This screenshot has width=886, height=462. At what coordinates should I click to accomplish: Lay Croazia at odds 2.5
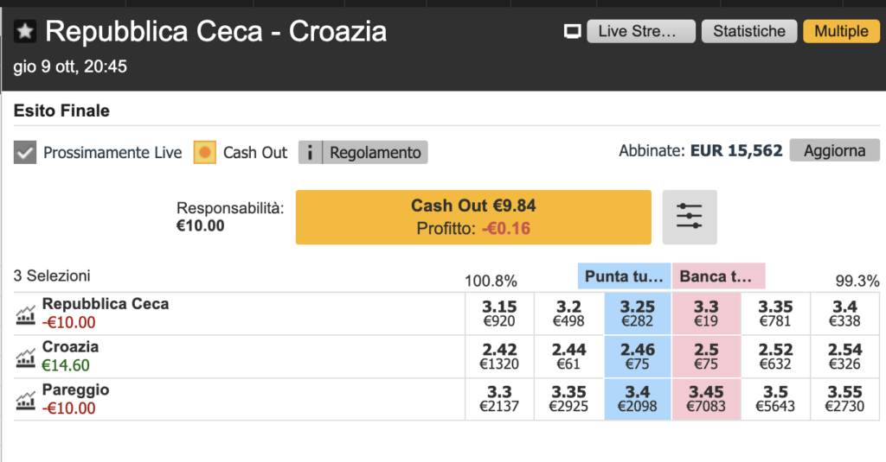click(x=706, y=356)
